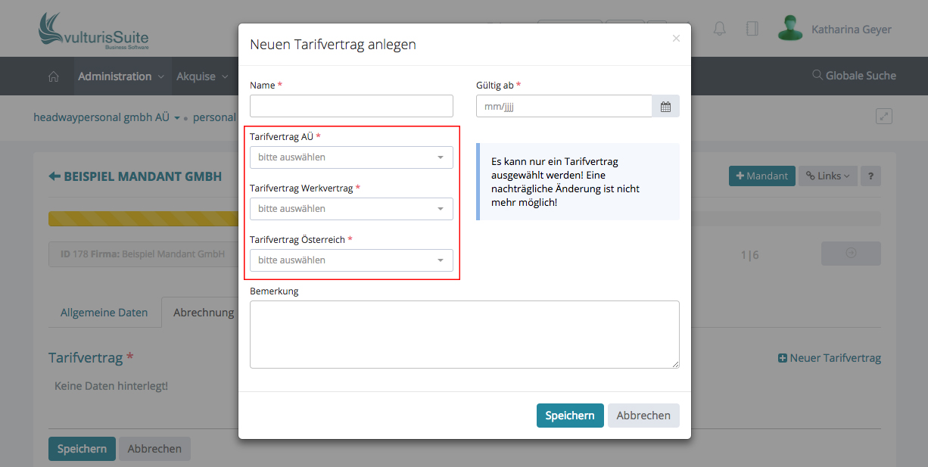Open the Links dropdown button
The image size is (928, 467).
point(827,176)
